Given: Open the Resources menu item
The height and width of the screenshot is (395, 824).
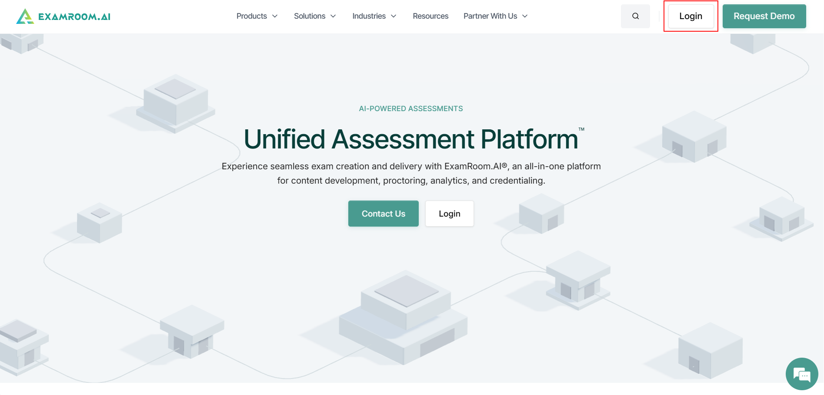Looking at the screenshot, I should pyautogui.click(x=430, y=16).
